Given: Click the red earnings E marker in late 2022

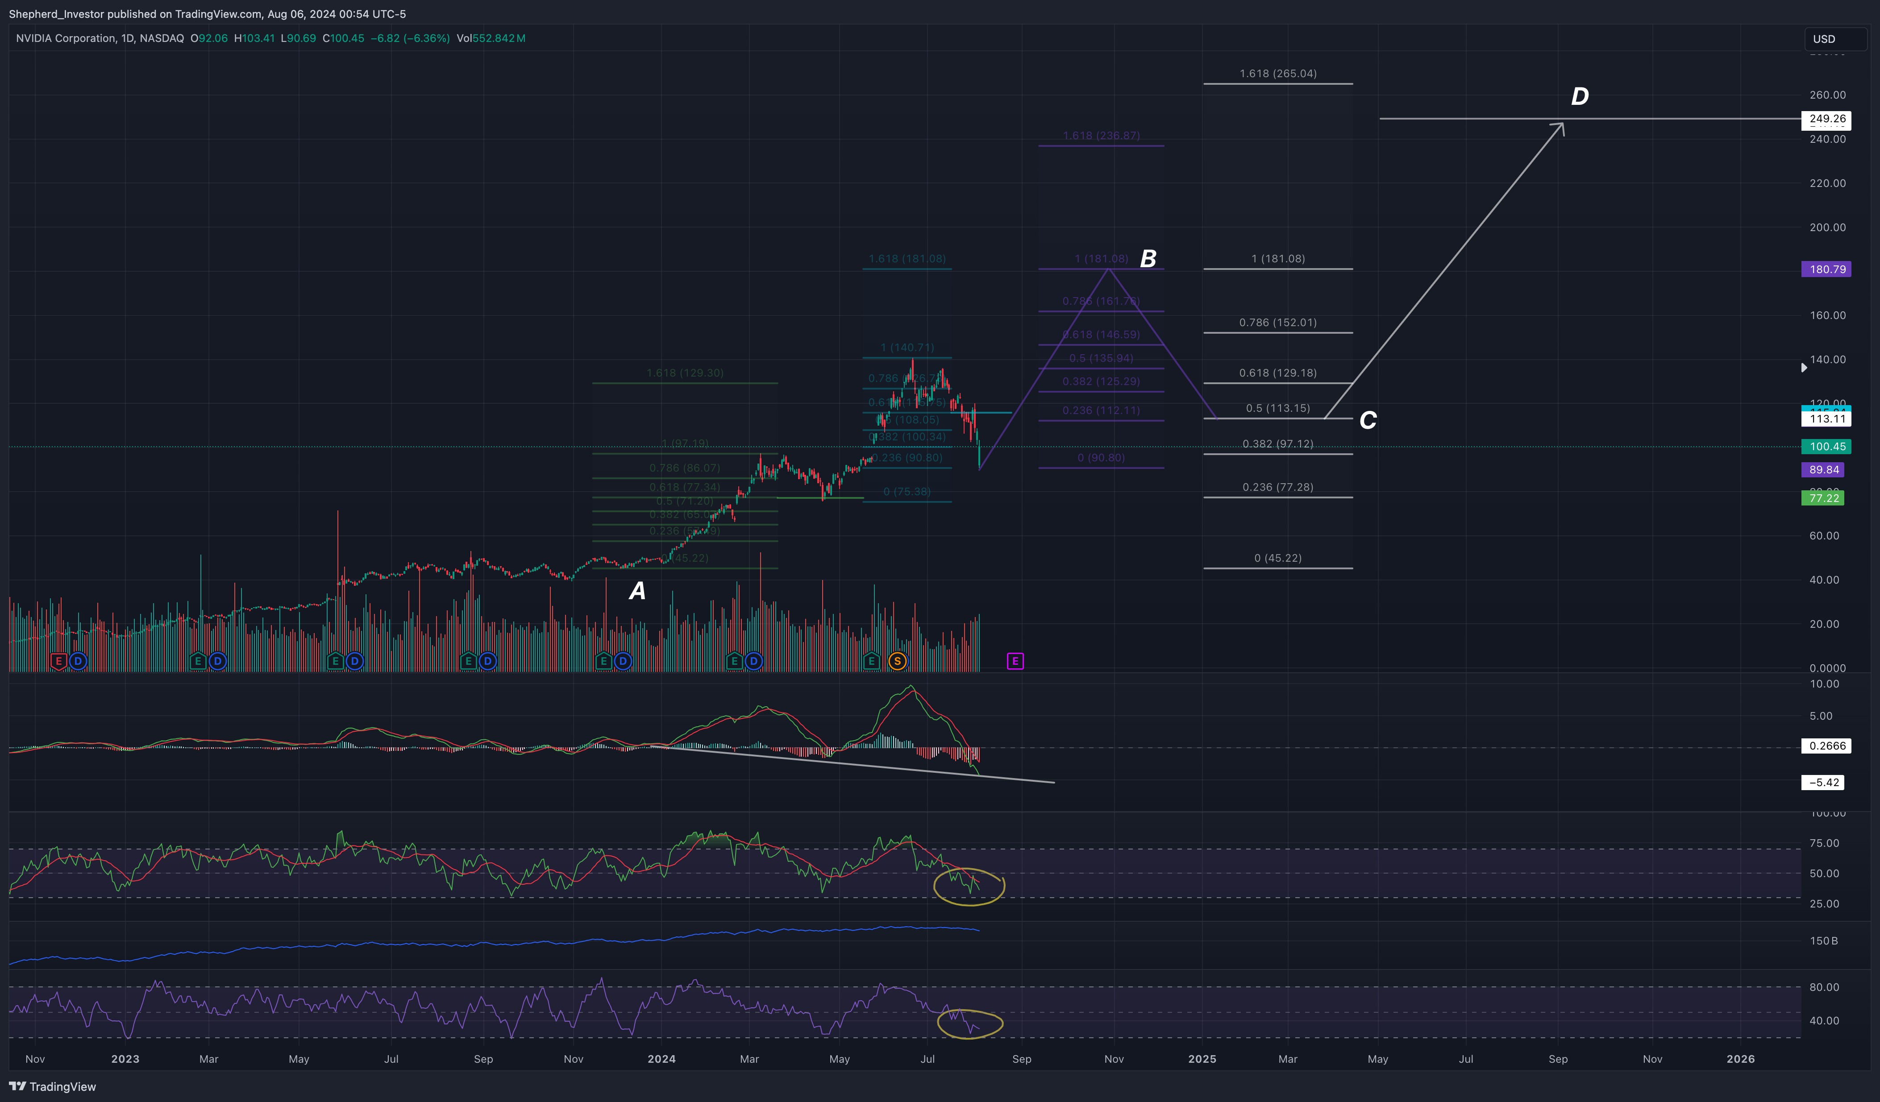Looking at the screenshot, I should (x=58, y=661).
